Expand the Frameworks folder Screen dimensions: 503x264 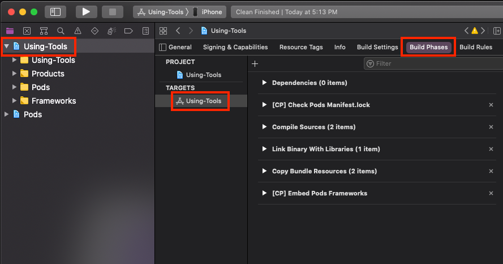pos(14,100)
